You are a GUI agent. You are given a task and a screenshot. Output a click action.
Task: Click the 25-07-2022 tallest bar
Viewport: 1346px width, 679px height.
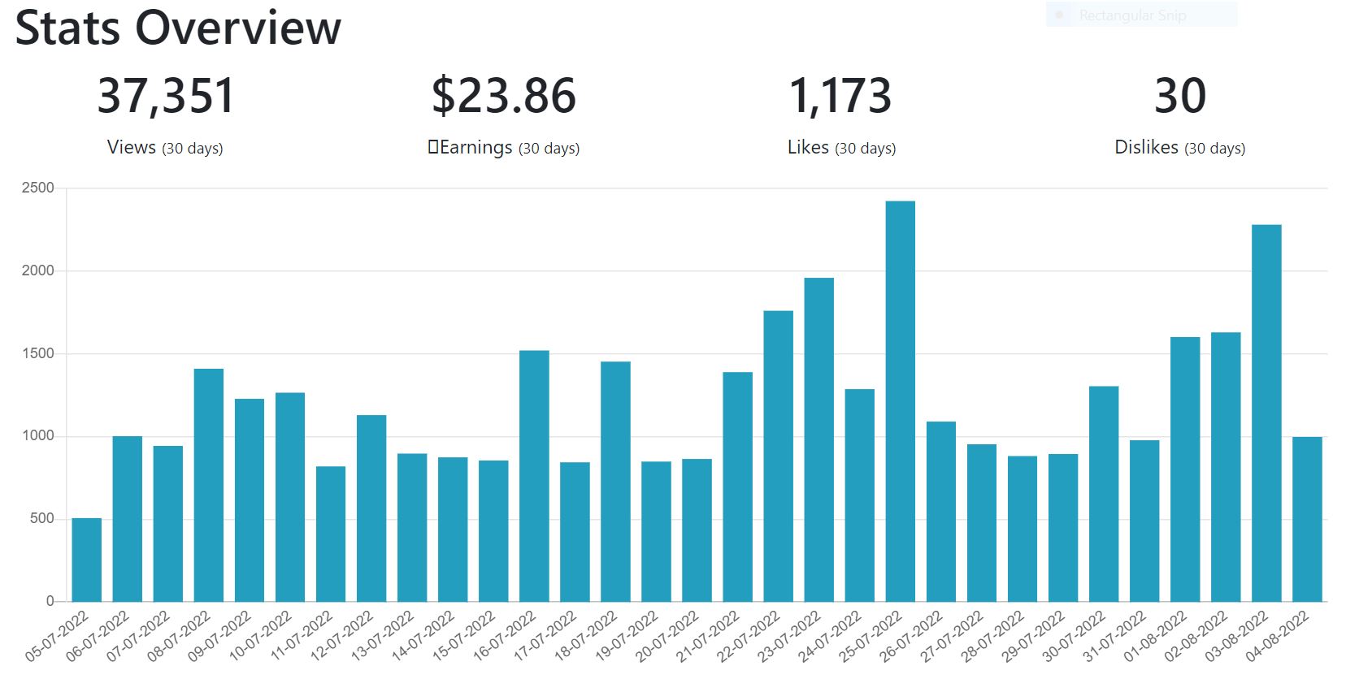[900, 401]
